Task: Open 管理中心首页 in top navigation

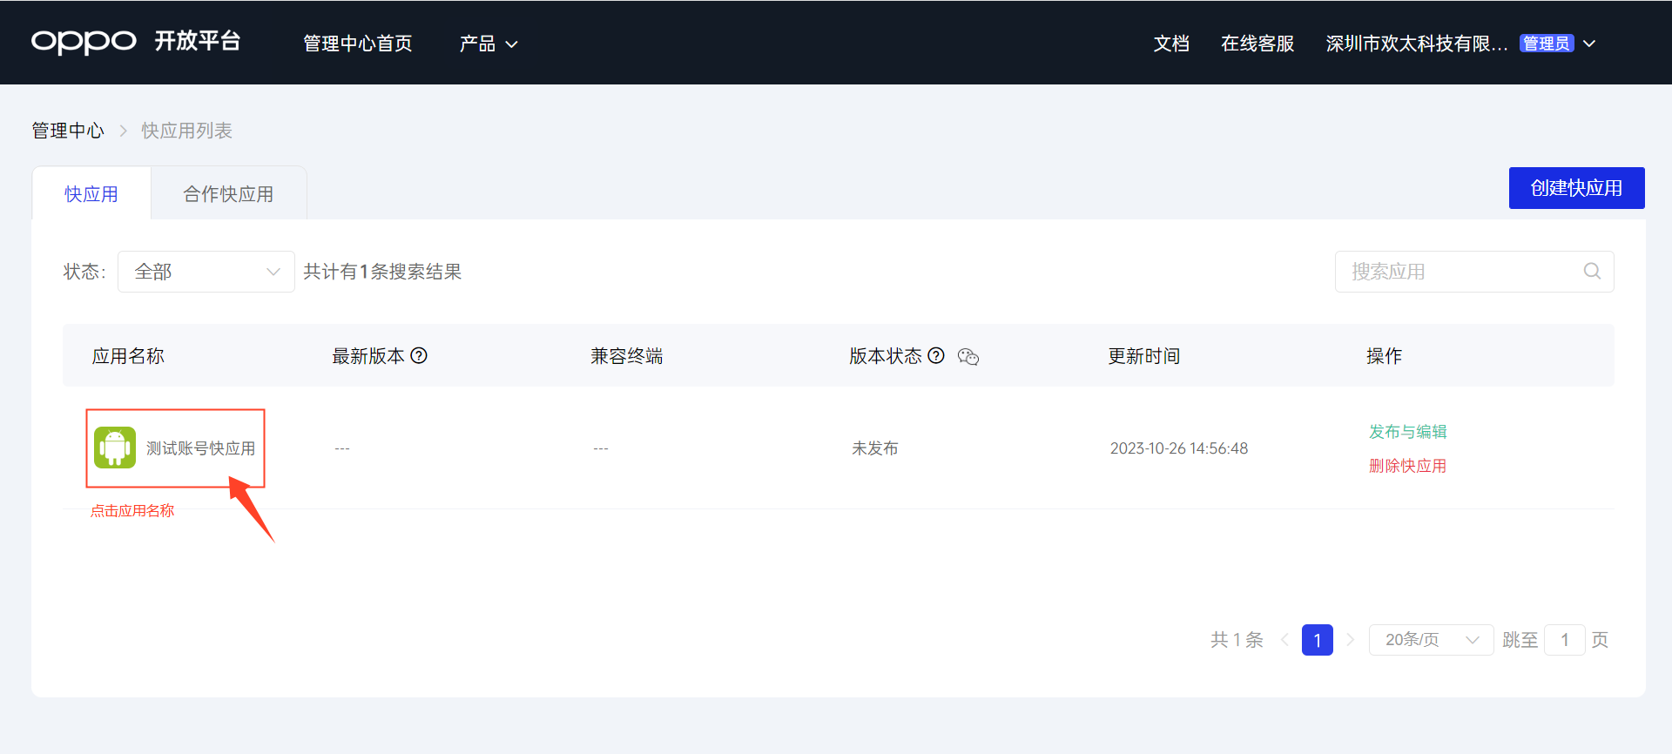Action: pos(357,44)
